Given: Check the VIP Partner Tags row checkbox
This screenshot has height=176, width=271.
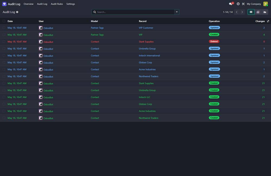Looking at the screenshot, I should (x=4, y=35).
